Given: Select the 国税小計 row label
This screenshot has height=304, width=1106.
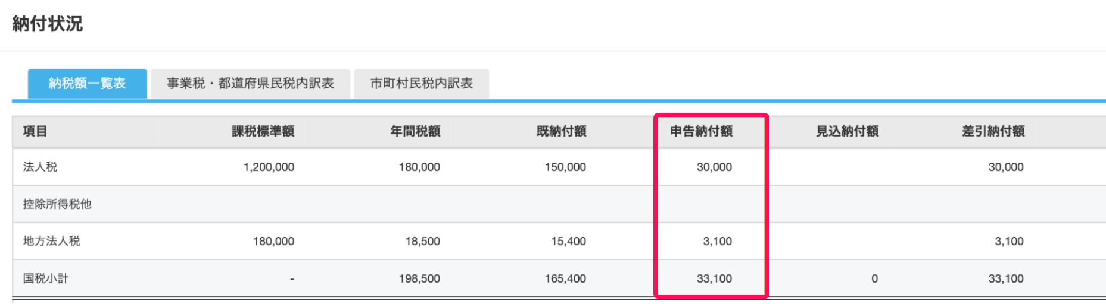Looking at the screenshot, I should [46, 278].
